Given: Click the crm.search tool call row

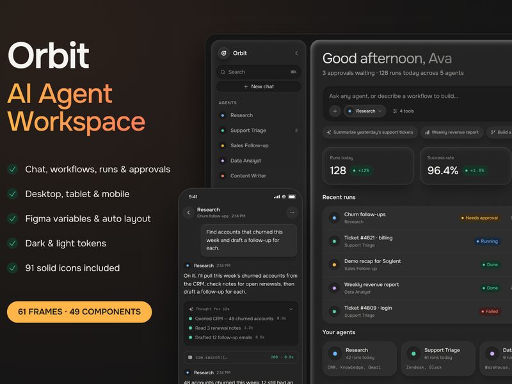Looking at the screenshot, I should tap(241, 357).
